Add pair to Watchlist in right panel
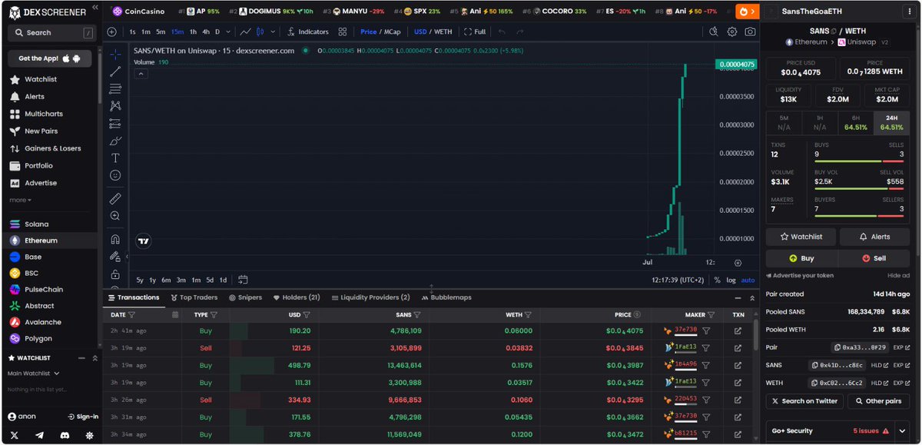This screenshot has height=445, width=922. pyautogui.click(x=801, y=237)
